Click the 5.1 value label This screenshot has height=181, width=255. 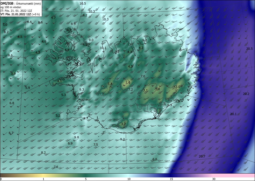pyautogui.click(x=32, y=69)
